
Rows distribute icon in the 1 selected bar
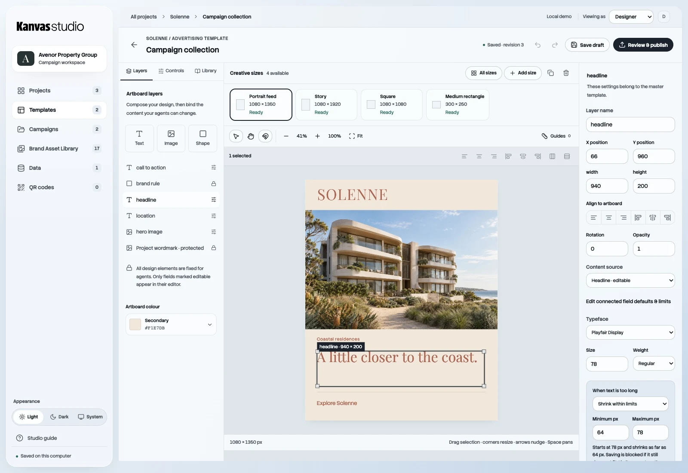pyautogui.click(x=567, y=156)
